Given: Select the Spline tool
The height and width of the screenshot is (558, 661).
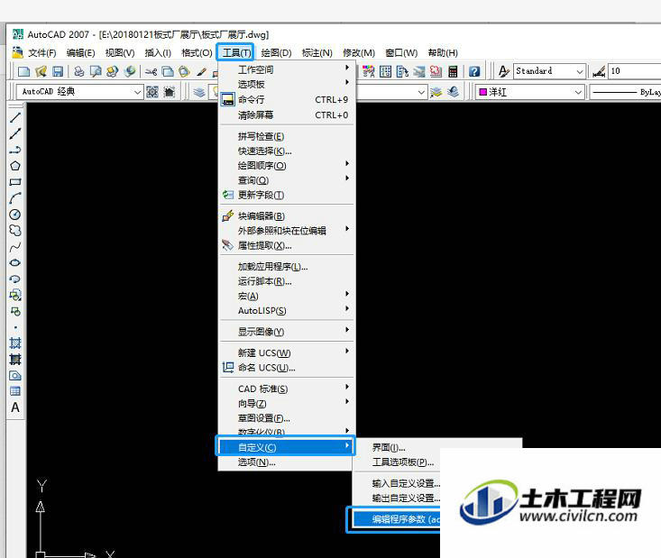Looking at the screenshot, I should [x=15, y=247].
